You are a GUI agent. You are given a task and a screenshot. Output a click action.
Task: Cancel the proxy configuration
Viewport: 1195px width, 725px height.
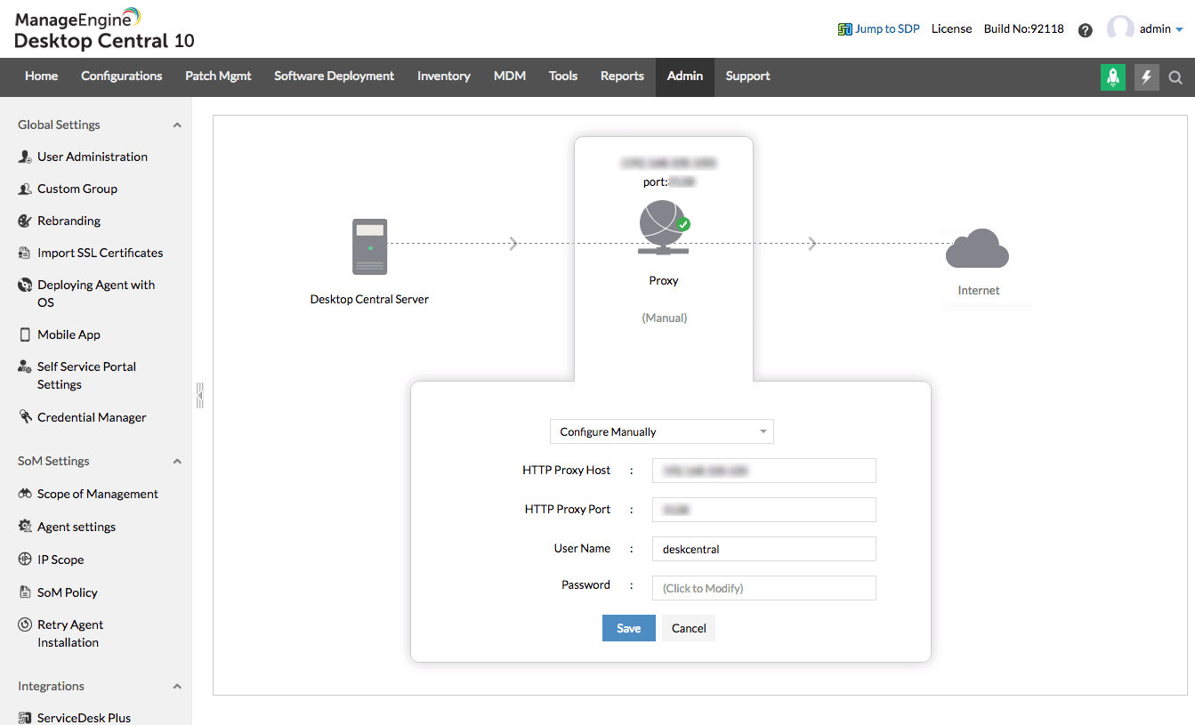click(689, 628)
